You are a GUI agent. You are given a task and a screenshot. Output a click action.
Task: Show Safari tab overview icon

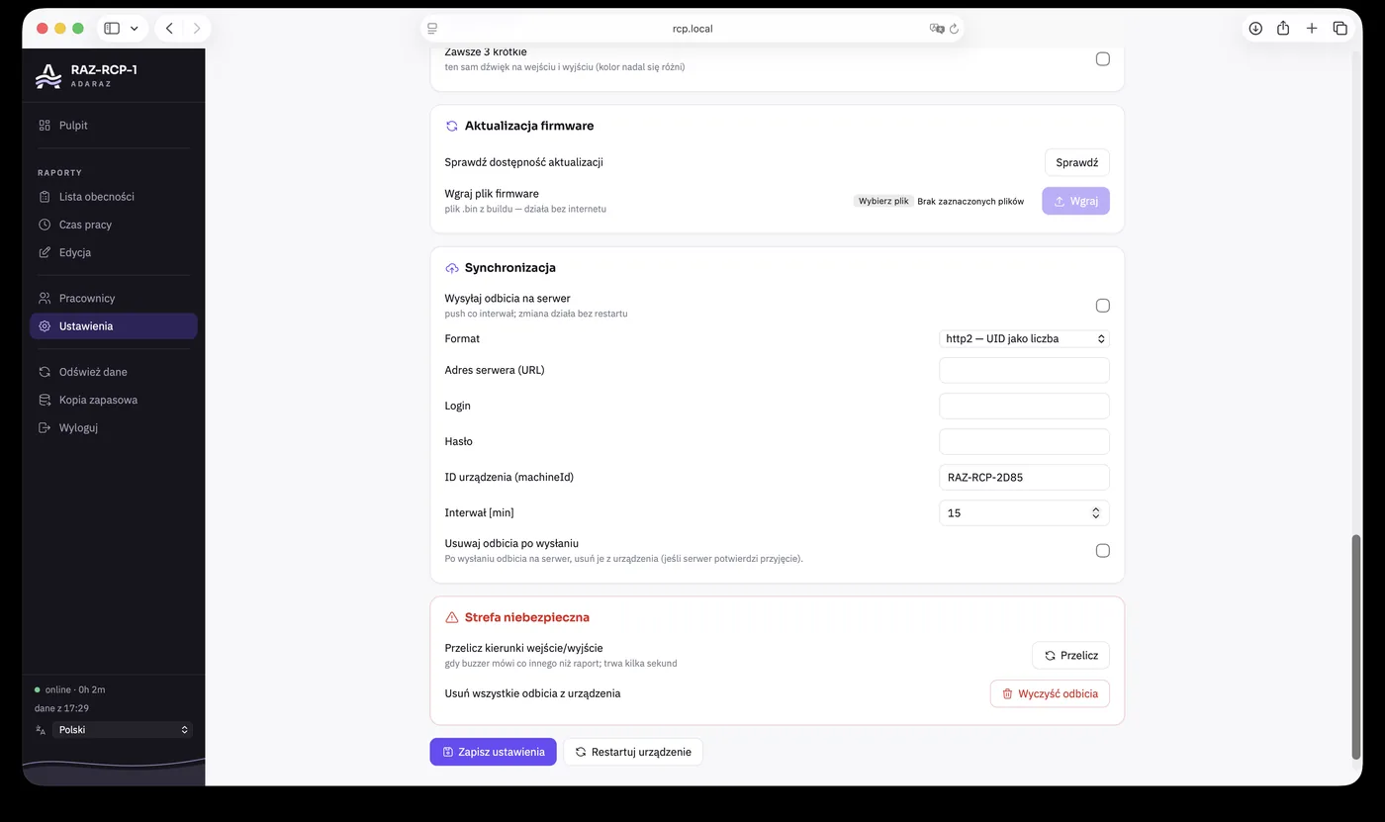pos(1340,29)
